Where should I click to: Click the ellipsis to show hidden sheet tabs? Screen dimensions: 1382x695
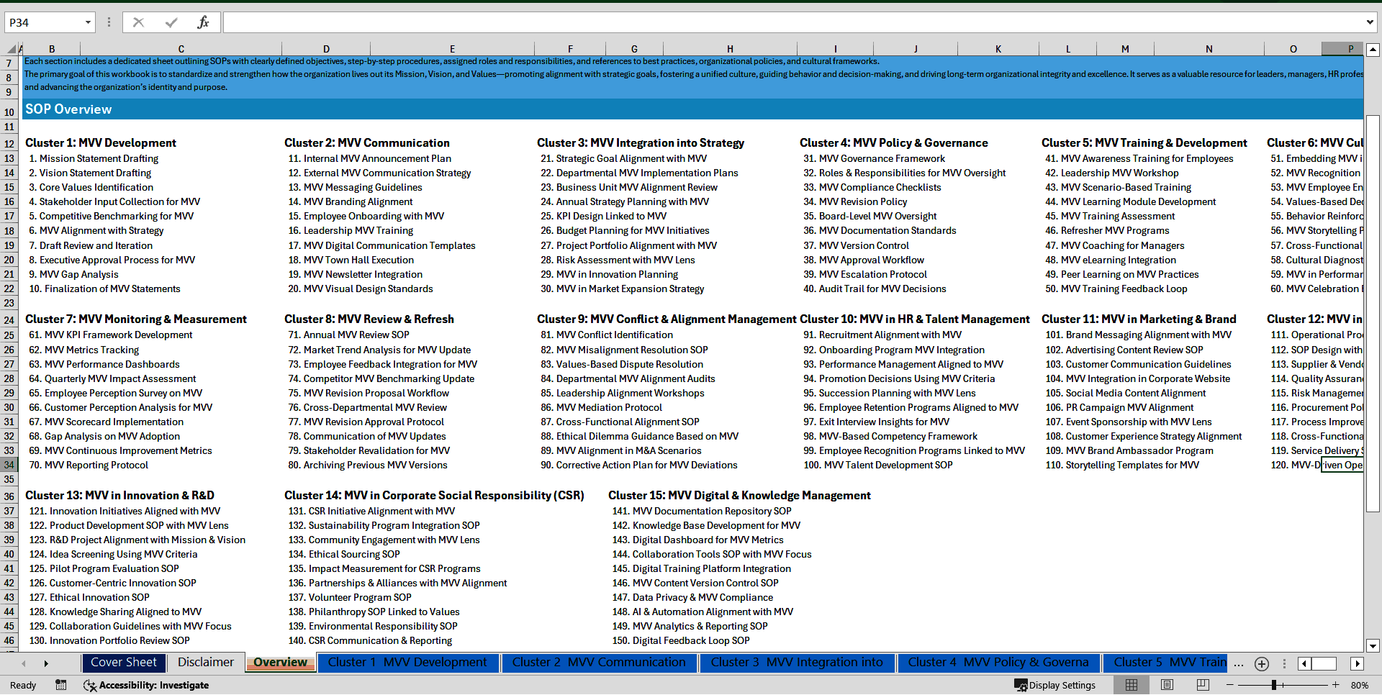click(x=1239, y=663)
